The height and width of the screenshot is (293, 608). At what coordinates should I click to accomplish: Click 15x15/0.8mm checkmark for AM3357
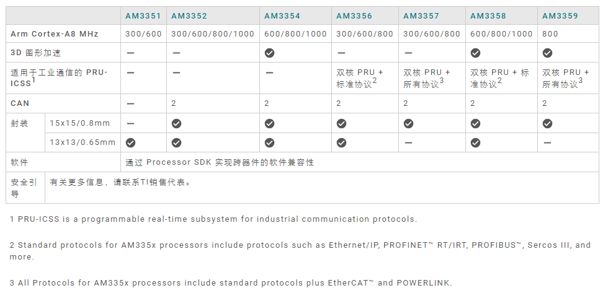pyautogui.click(x=408, y=123)
